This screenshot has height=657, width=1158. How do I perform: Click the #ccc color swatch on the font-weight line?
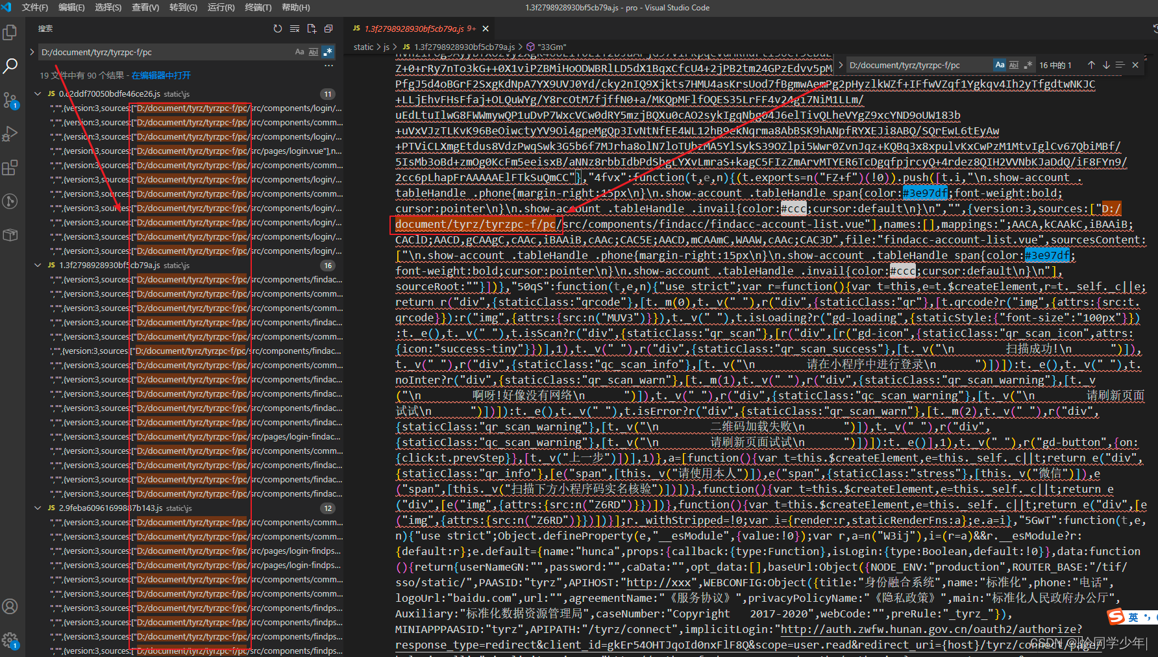[902, 271]
